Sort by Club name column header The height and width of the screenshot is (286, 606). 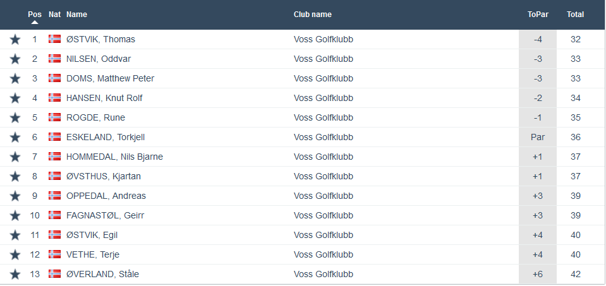[312, 15]
